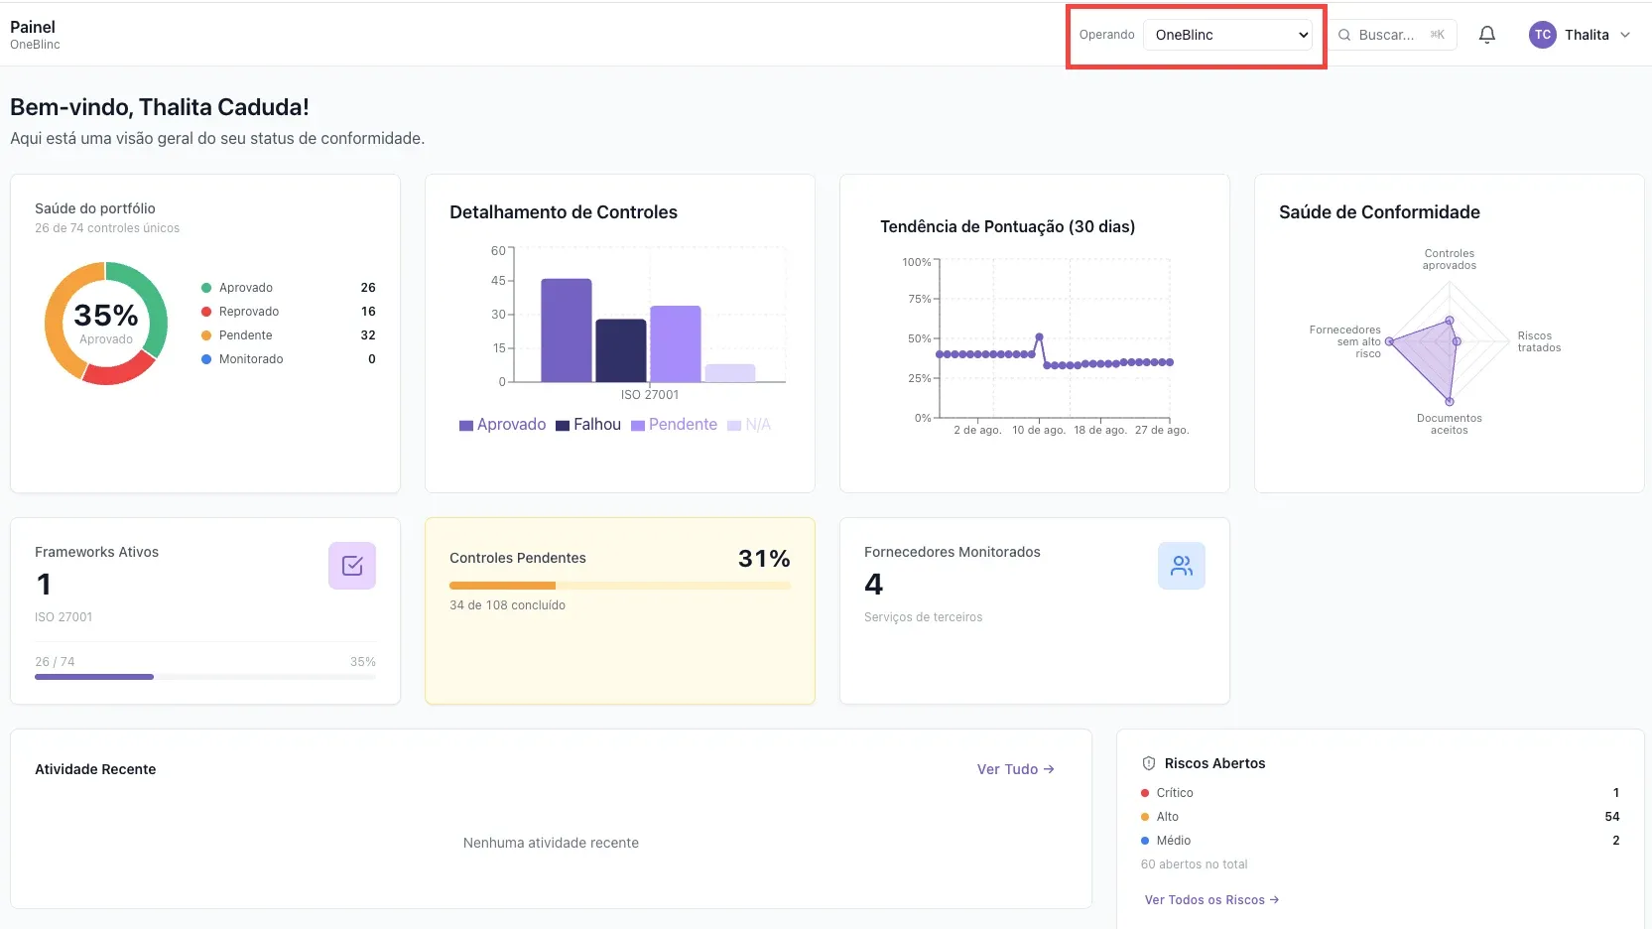Open Ver Todos os Riscos link
Screen dimensions: 1652x929
tap(1211, 900)
